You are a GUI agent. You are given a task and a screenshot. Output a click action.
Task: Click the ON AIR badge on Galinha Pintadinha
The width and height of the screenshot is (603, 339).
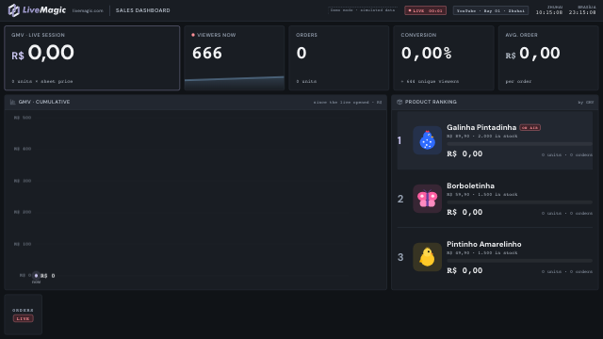(530, 128)
